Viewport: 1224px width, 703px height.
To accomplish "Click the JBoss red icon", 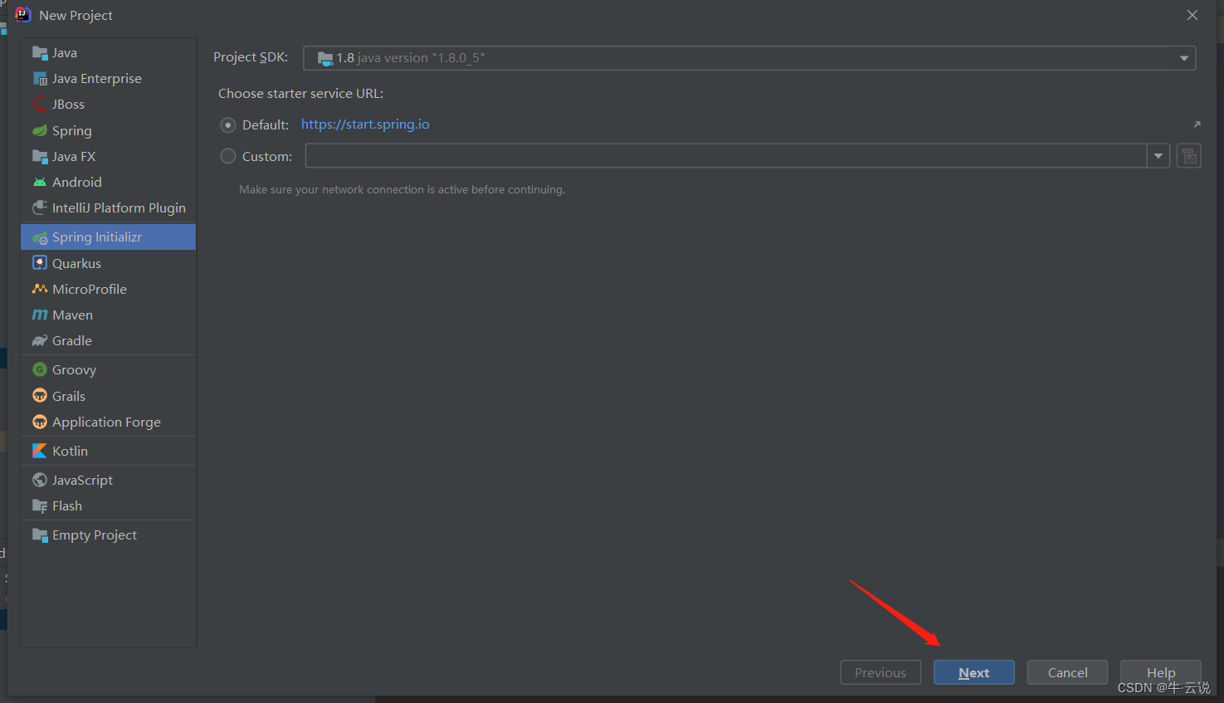I will click(x=40, y=105).
